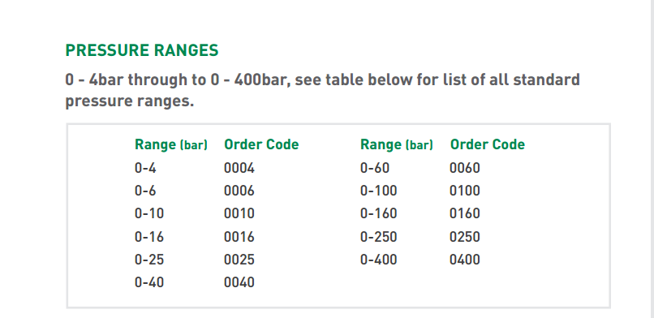
Task: Select the 0-40 range cell
Action: coord(149,282)
